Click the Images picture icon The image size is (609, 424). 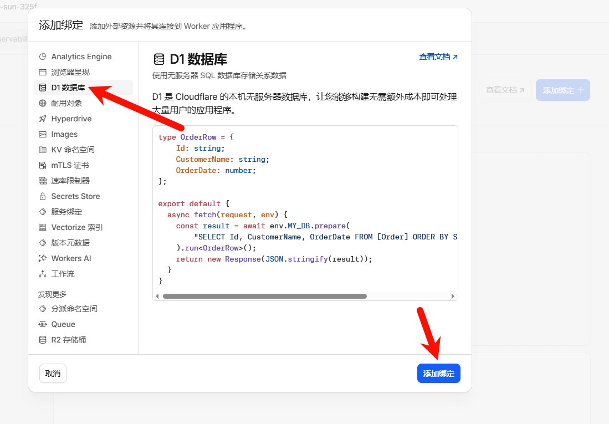tap(43, 134)
